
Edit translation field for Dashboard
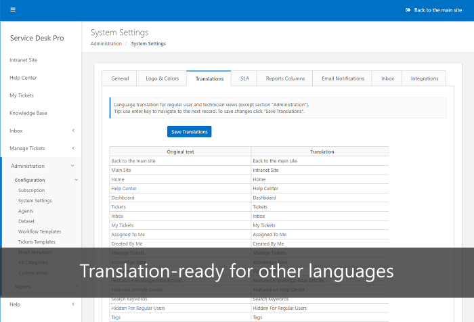click(x=320, y=198)
